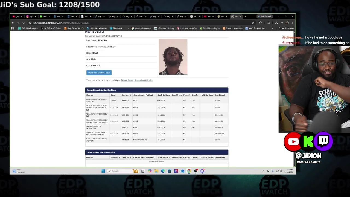
Task: Close the Instagram (9) tab
Action: [x=35, y=16]
